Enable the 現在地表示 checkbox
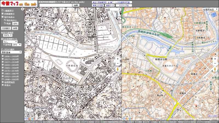The height and width of the screenshot is (123, 219). 3,17
